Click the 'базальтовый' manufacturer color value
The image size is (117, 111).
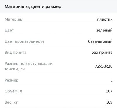(100, 41)
